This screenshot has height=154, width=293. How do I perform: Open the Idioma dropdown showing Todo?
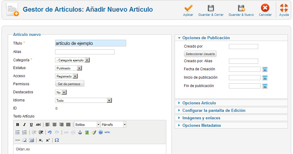83,100
